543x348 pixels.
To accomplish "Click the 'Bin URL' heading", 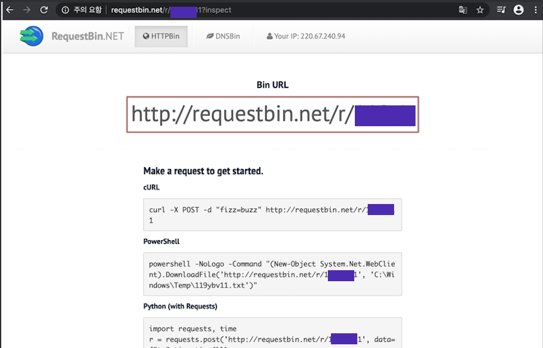I will (273, 85).
